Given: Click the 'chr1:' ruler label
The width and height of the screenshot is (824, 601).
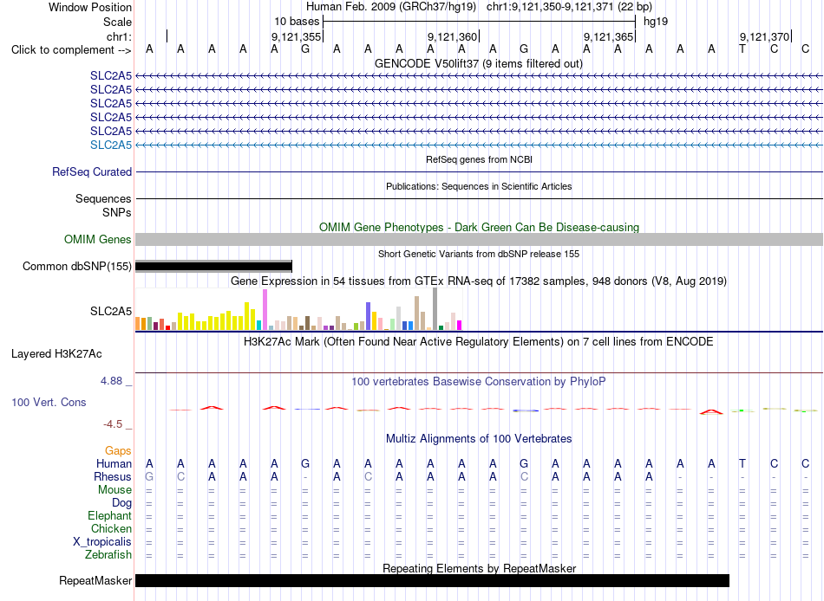Looking at the screenshot, I should 119,36.
